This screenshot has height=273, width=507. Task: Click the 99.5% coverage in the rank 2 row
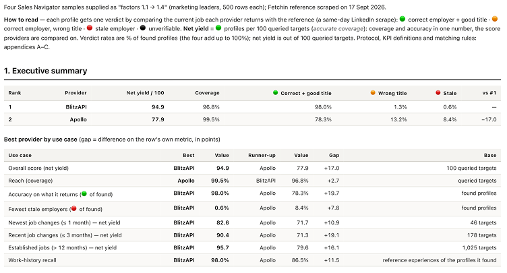[x=211, y=119]
